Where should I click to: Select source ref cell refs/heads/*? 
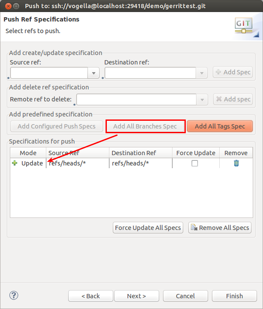click(x=78, y=163)
